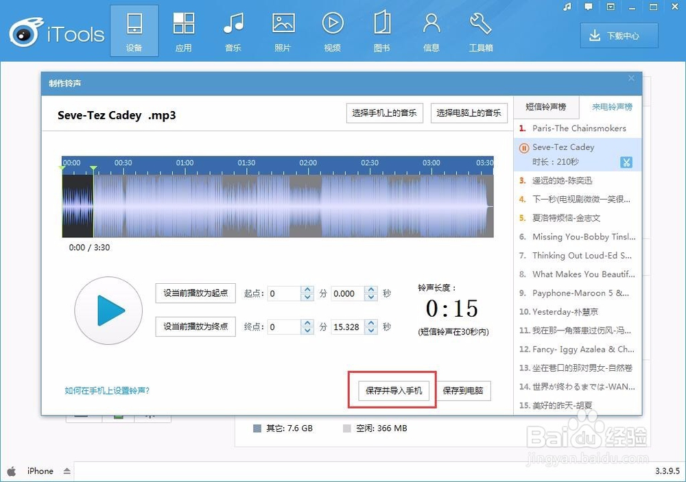The image size is (686, 482).
Task: Open the 应用 (Apps) section
Action: [183, 30]
